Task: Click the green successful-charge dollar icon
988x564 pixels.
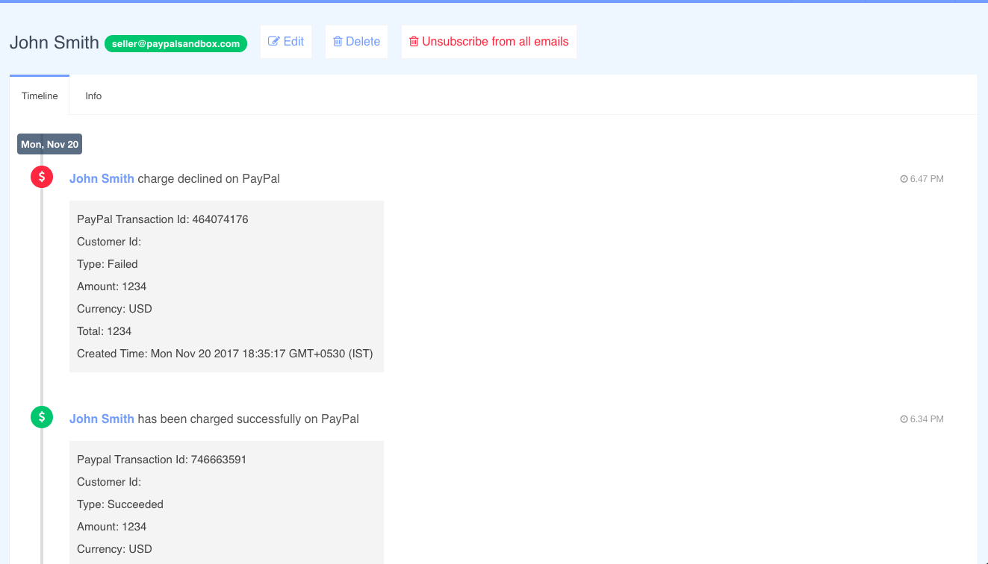Action: [x=42, y=417]
